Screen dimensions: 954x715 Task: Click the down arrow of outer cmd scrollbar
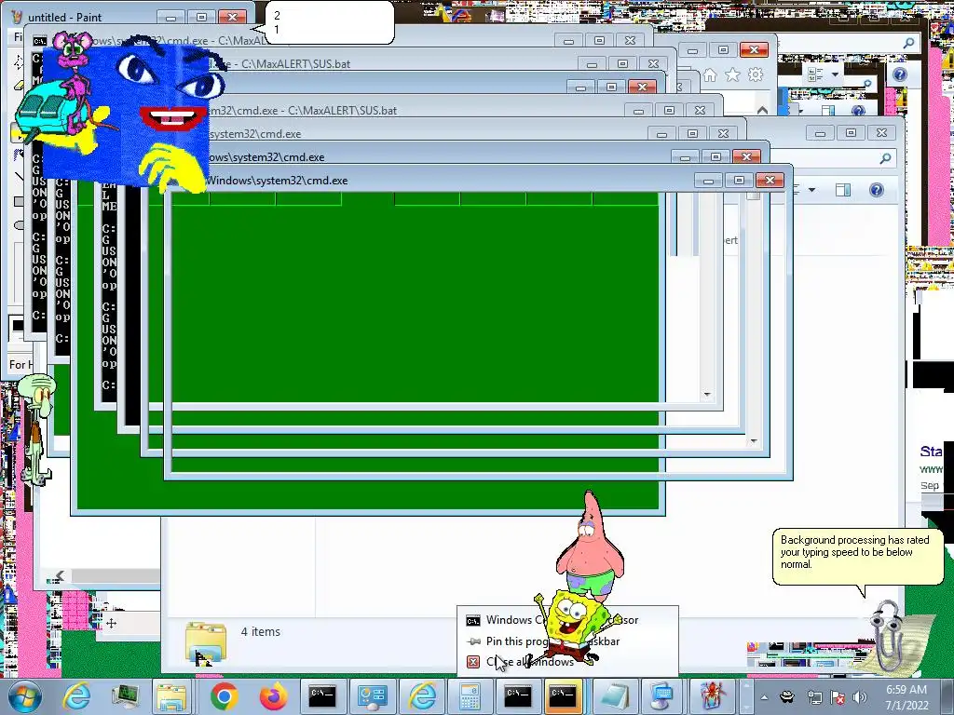pos(753,441)
